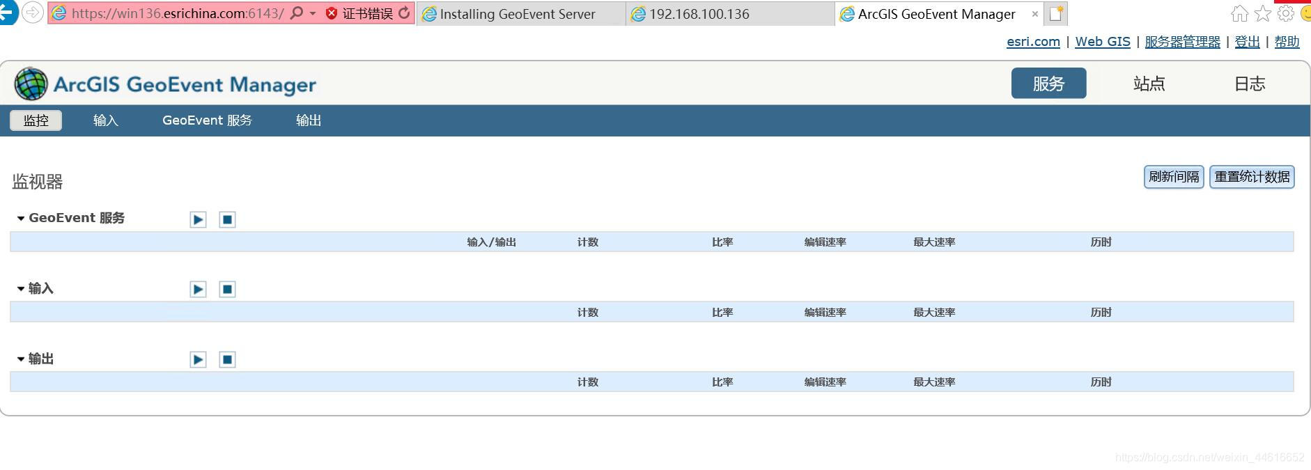1311x470 pixels.
Task: Click the 证书错误 certificate error indicator
Action: point(359,13)
